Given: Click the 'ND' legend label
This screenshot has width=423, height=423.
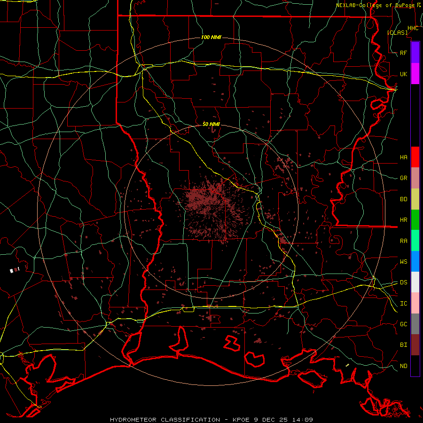Looking at the screenshot, I should pos(403,366).
